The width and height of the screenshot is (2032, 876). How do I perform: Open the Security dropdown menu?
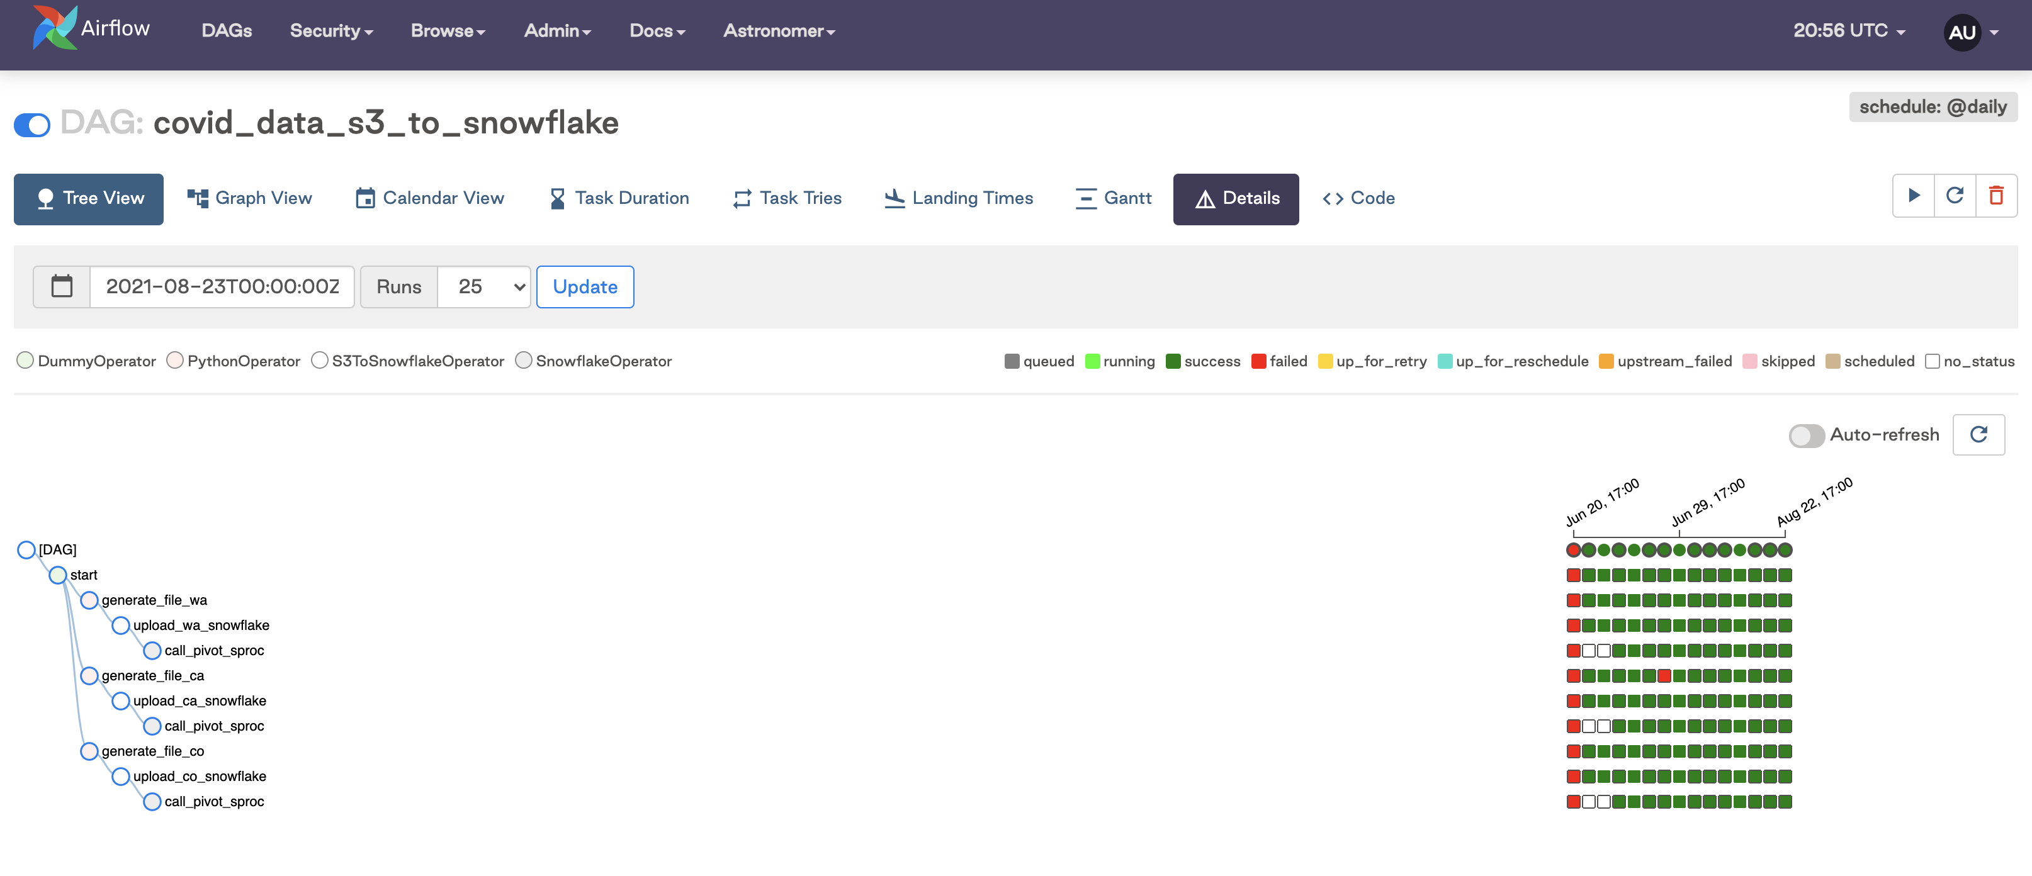pos(331,31)
